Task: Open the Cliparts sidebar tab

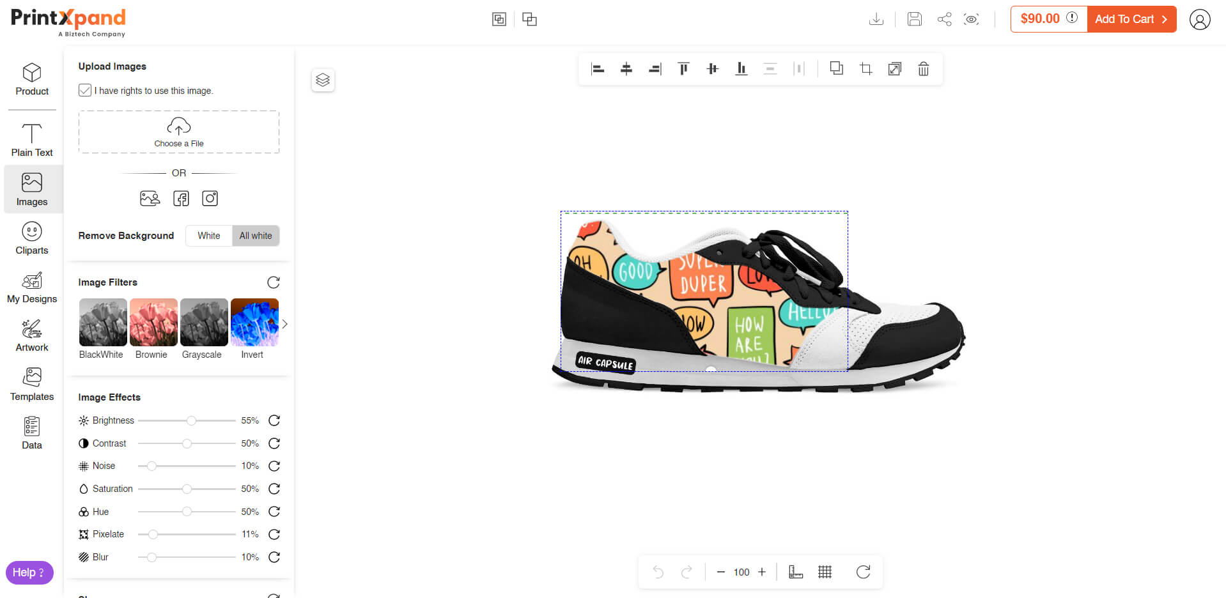Action: coord(32,238)
